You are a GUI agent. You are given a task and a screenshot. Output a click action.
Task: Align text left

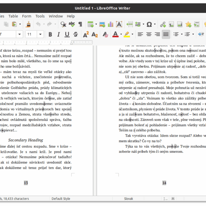[x=140, y=34]
